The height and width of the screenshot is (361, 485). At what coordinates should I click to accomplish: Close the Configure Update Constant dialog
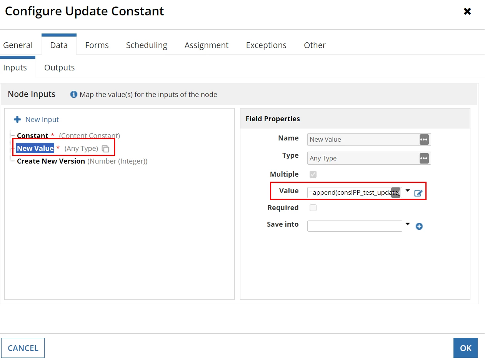coord(467,11)
